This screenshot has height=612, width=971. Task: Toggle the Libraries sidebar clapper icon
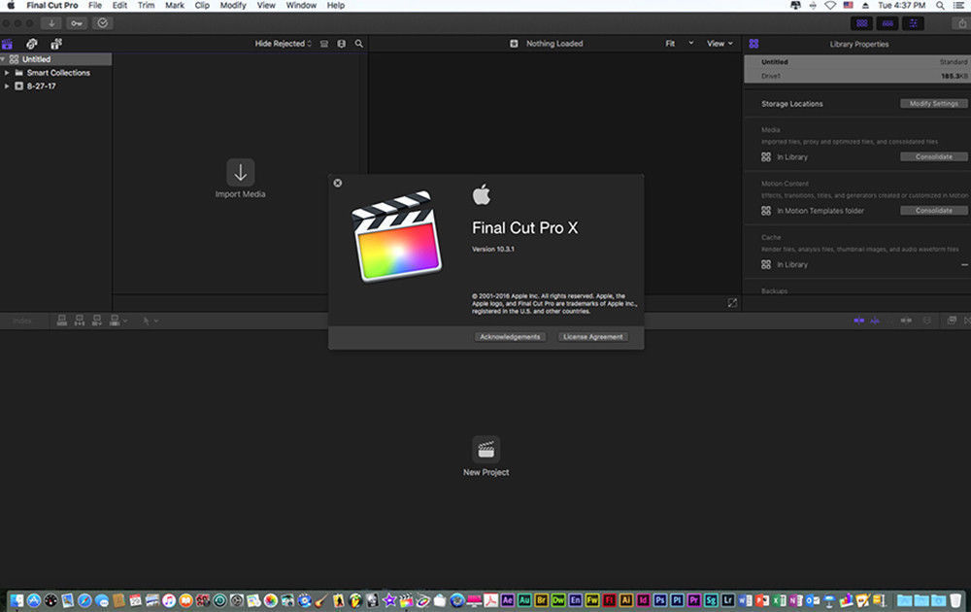8,44
